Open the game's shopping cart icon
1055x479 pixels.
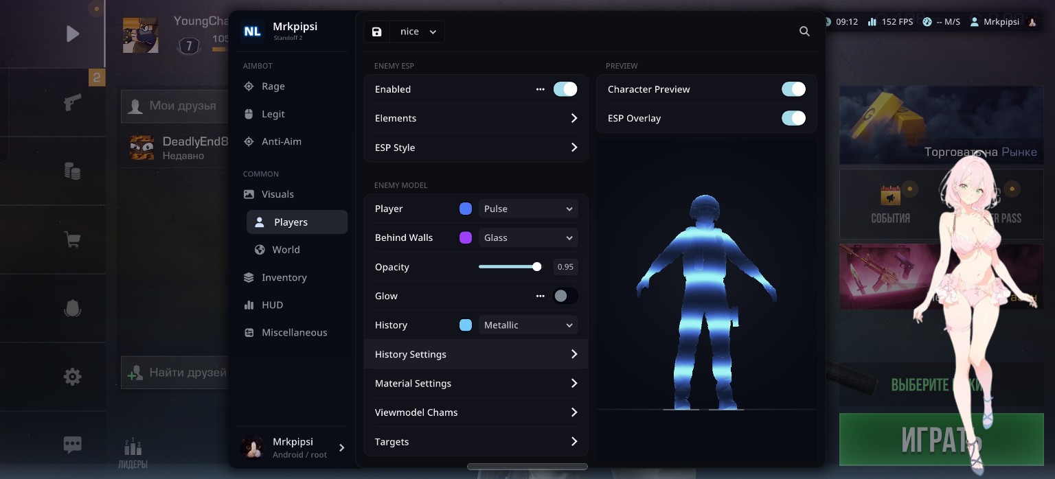[x=72, y=239]
